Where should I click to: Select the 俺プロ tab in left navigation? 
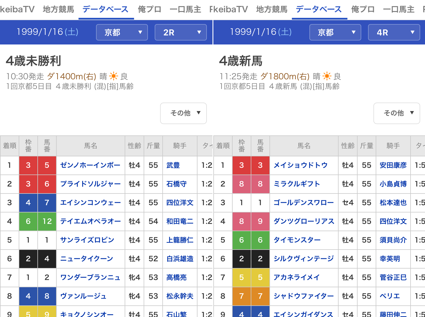pyautogui.click(x=149, y=9)
